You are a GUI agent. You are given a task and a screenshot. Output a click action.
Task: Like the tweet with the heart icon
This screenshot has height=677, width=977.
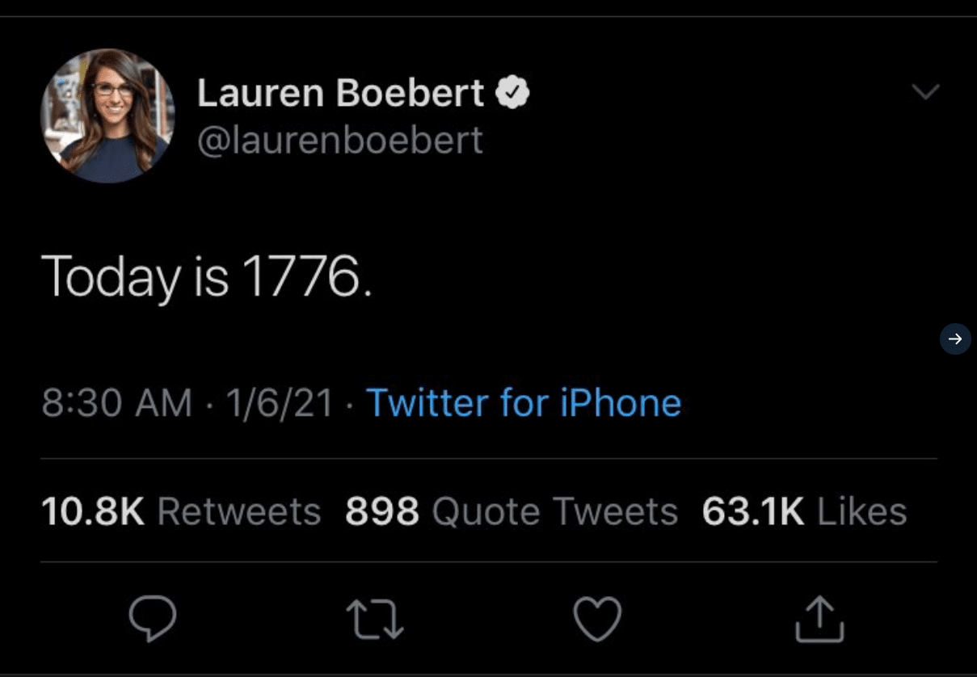[597, 620]
